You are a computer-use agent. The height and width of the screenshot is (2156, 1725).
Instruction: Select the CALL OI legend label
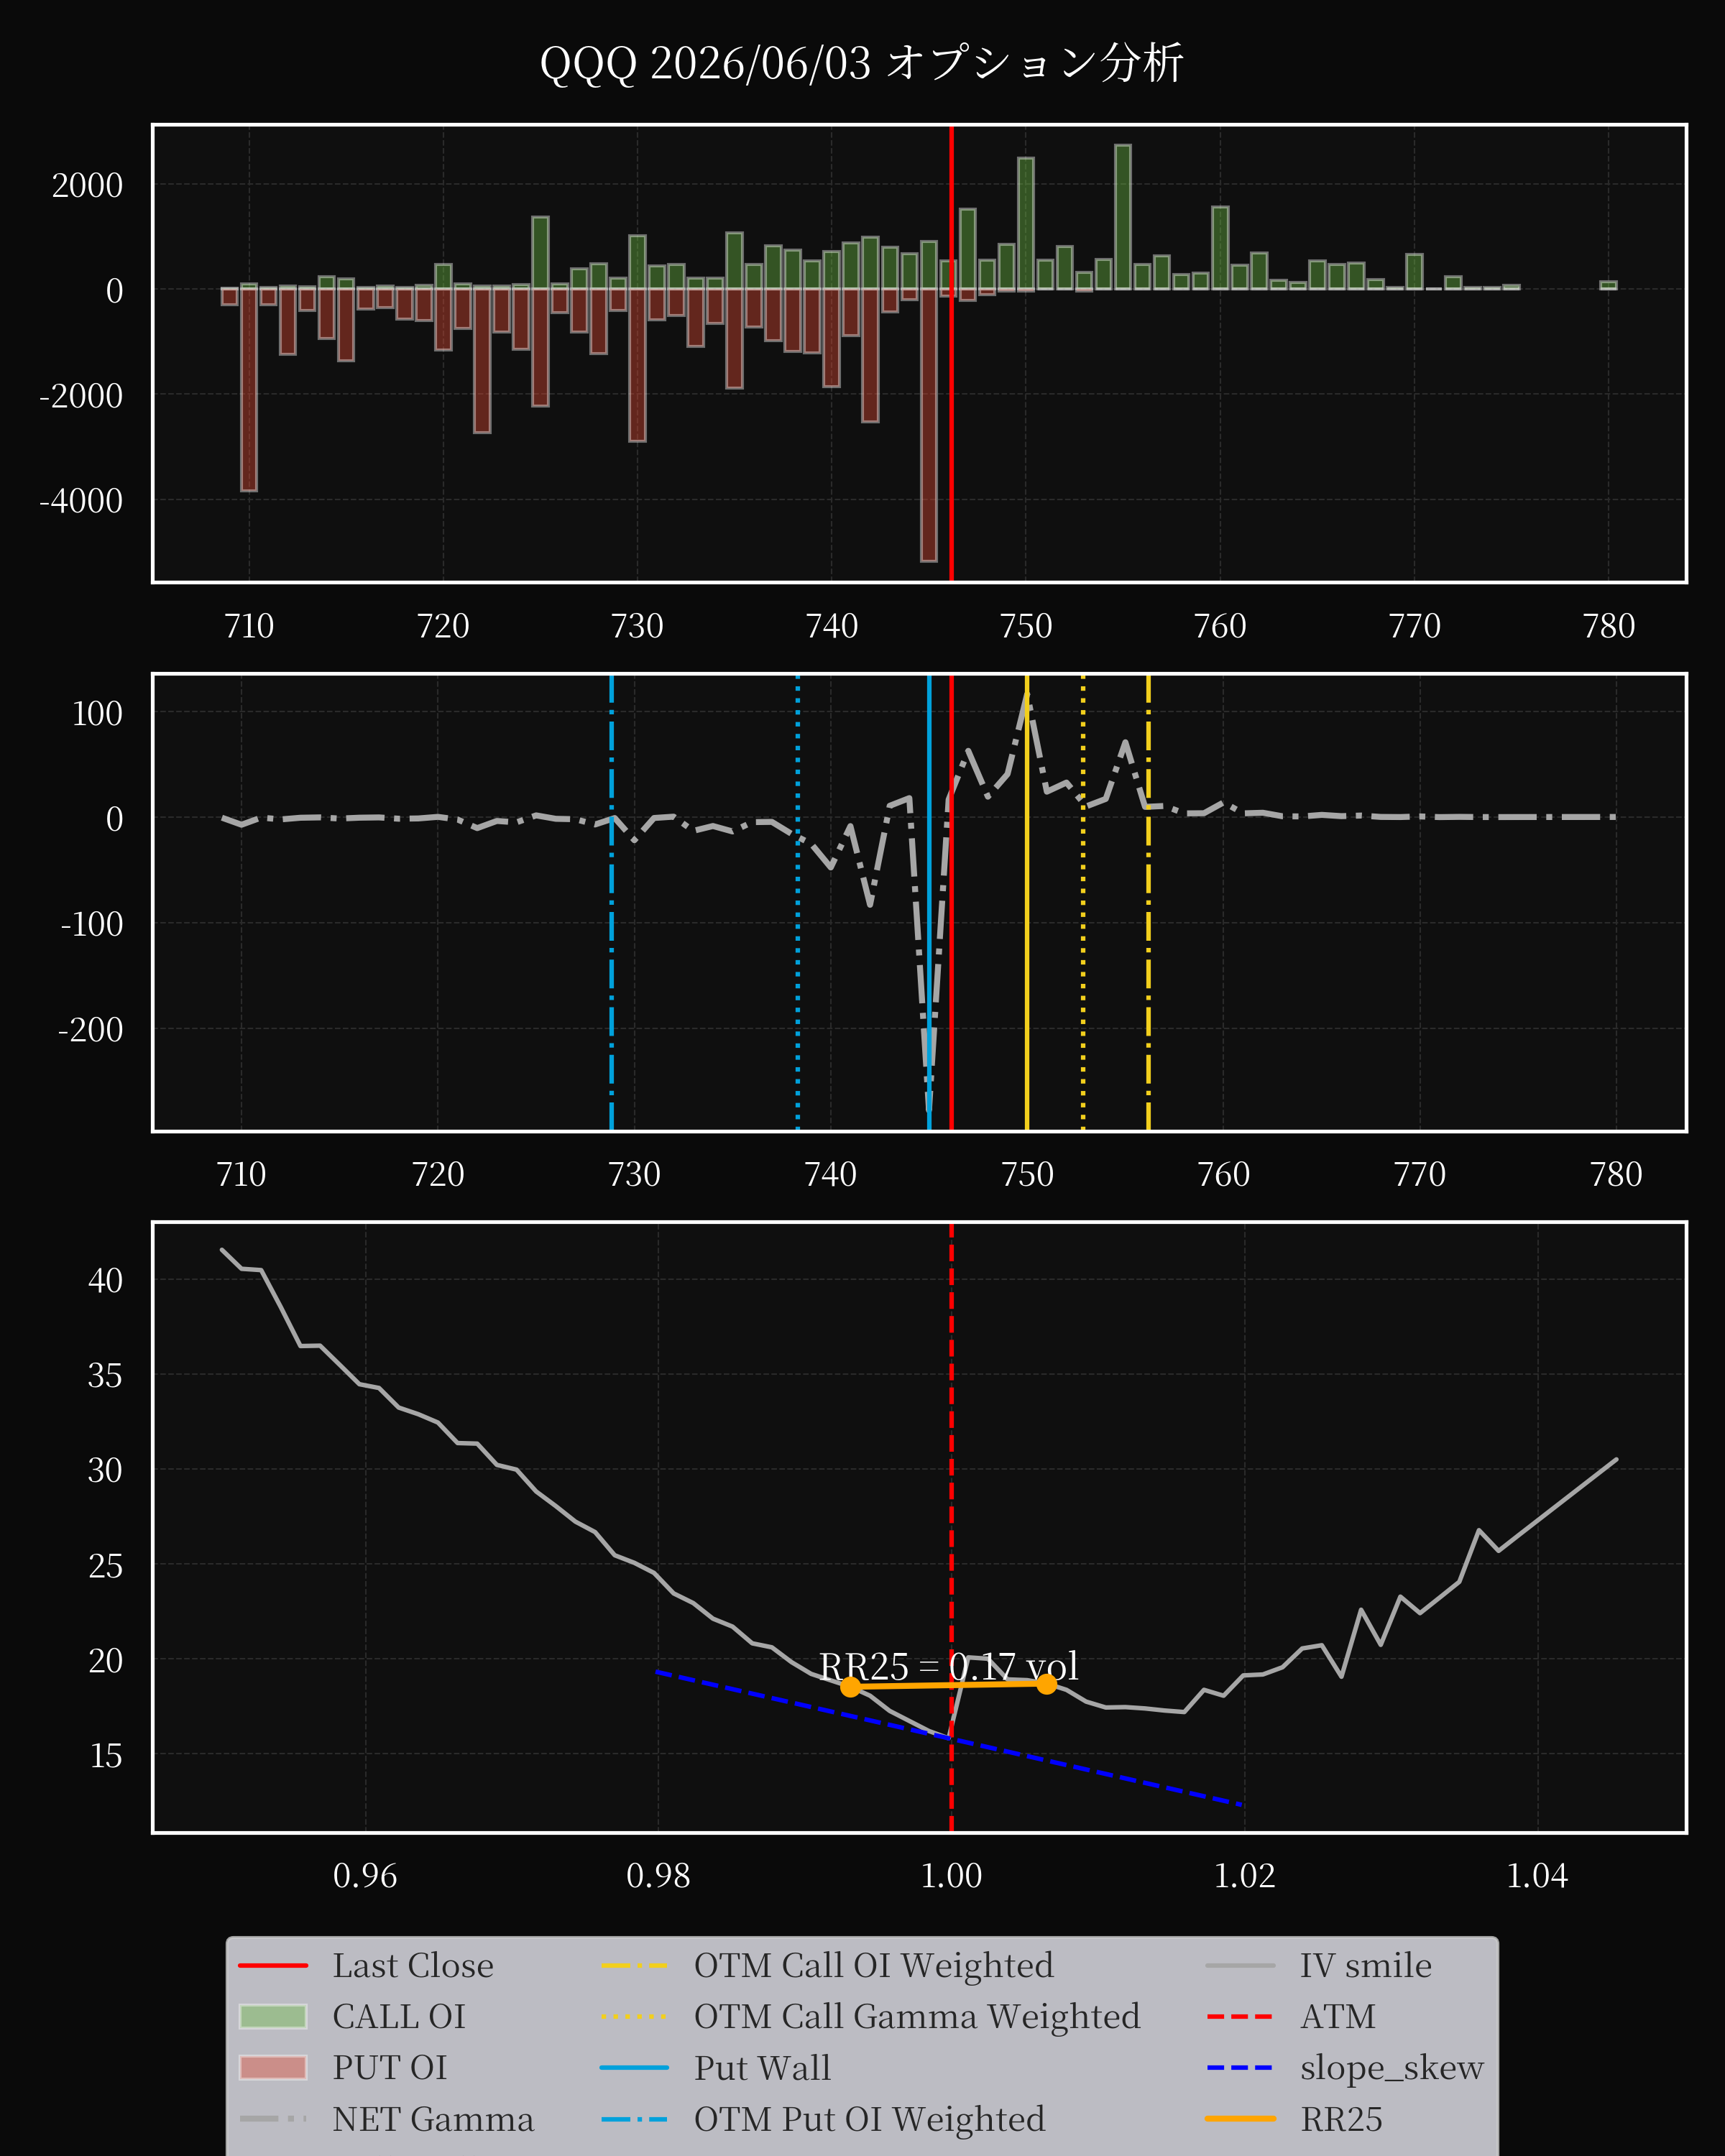399,2017
